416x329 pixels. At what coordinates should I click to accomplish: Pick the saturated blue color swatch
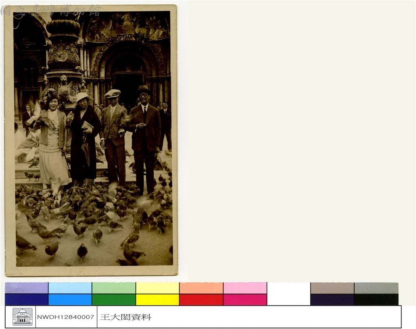click(70, 300)
